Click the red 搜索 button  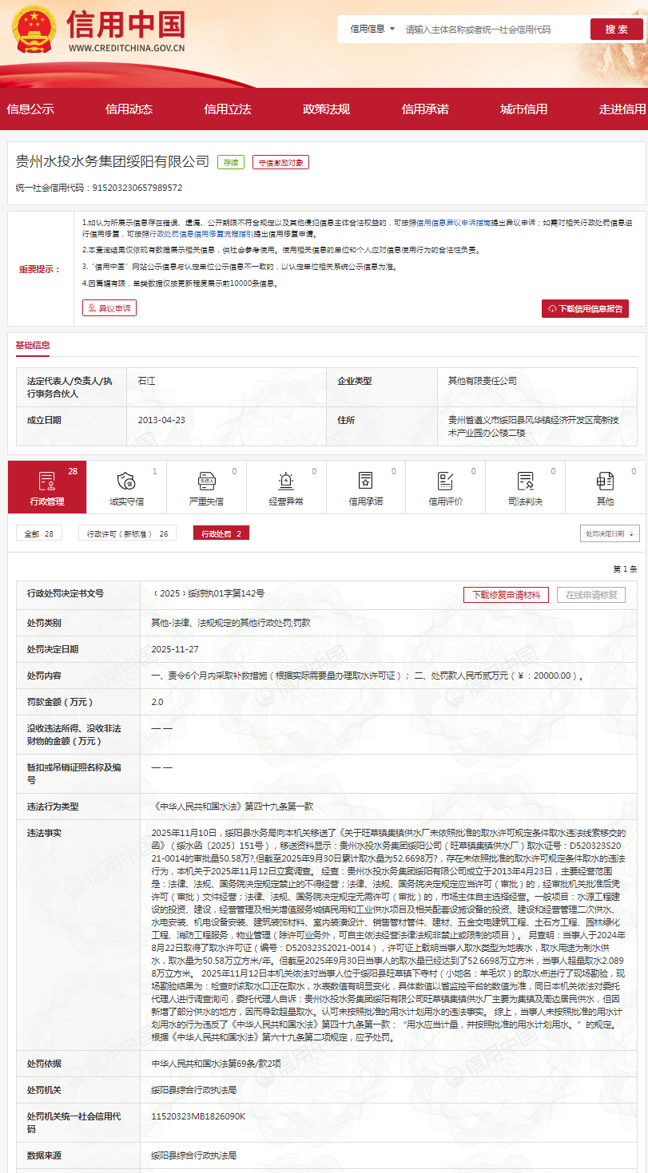coord(616,29)
